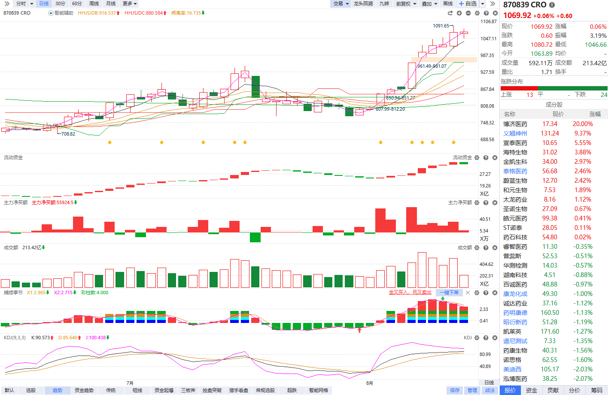Open the 交易 dropdown

pyautogui.click(x=341, y=3)
